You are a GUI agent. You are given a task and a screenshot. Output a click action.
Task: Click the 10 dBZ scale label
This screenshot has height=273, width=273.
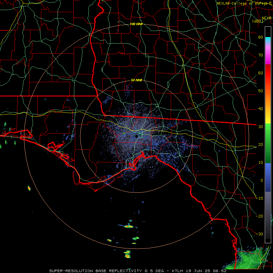pos(261,163)
